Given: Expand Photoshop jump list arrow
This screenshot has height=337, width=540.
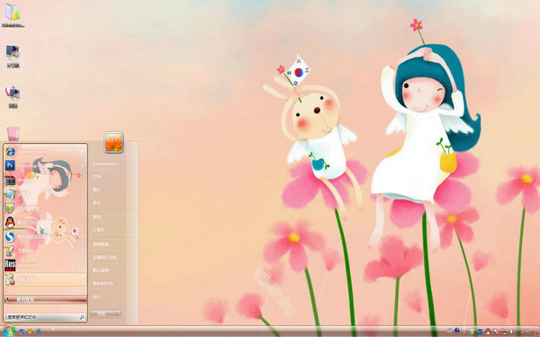Looking at the screenshot, I should 83,165.
